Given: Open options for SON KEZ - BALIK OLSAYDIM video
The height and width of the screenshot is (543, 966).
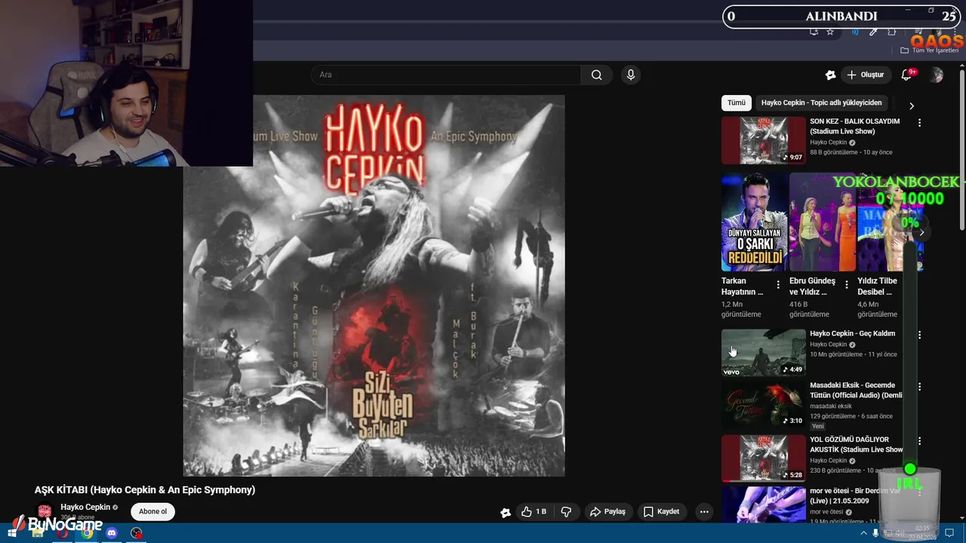Looking at the screenshot, I should click(x=919, y=122).
